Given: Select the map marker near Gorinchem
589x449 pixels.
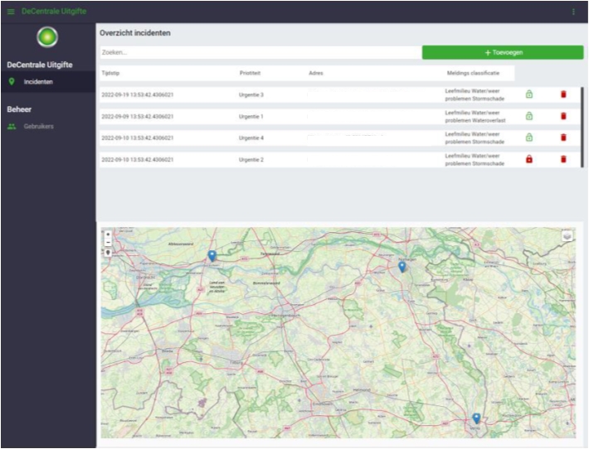Looking at the screenshot, I should 212,256.
